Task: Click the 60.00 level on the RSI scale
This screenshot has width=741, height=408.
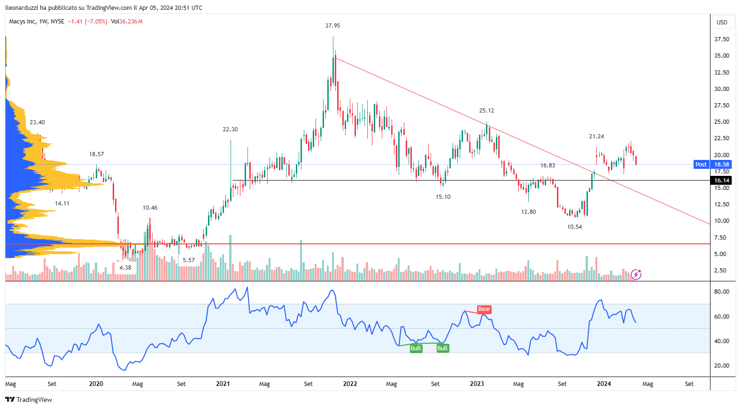Action: pos(722,317)
